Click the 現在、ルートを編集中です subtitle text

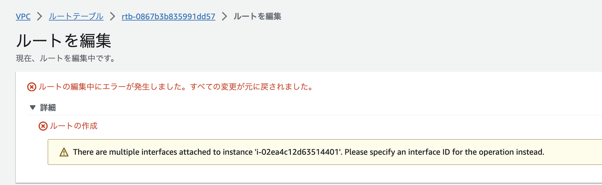pyautogui.click(x=65, y=58)
